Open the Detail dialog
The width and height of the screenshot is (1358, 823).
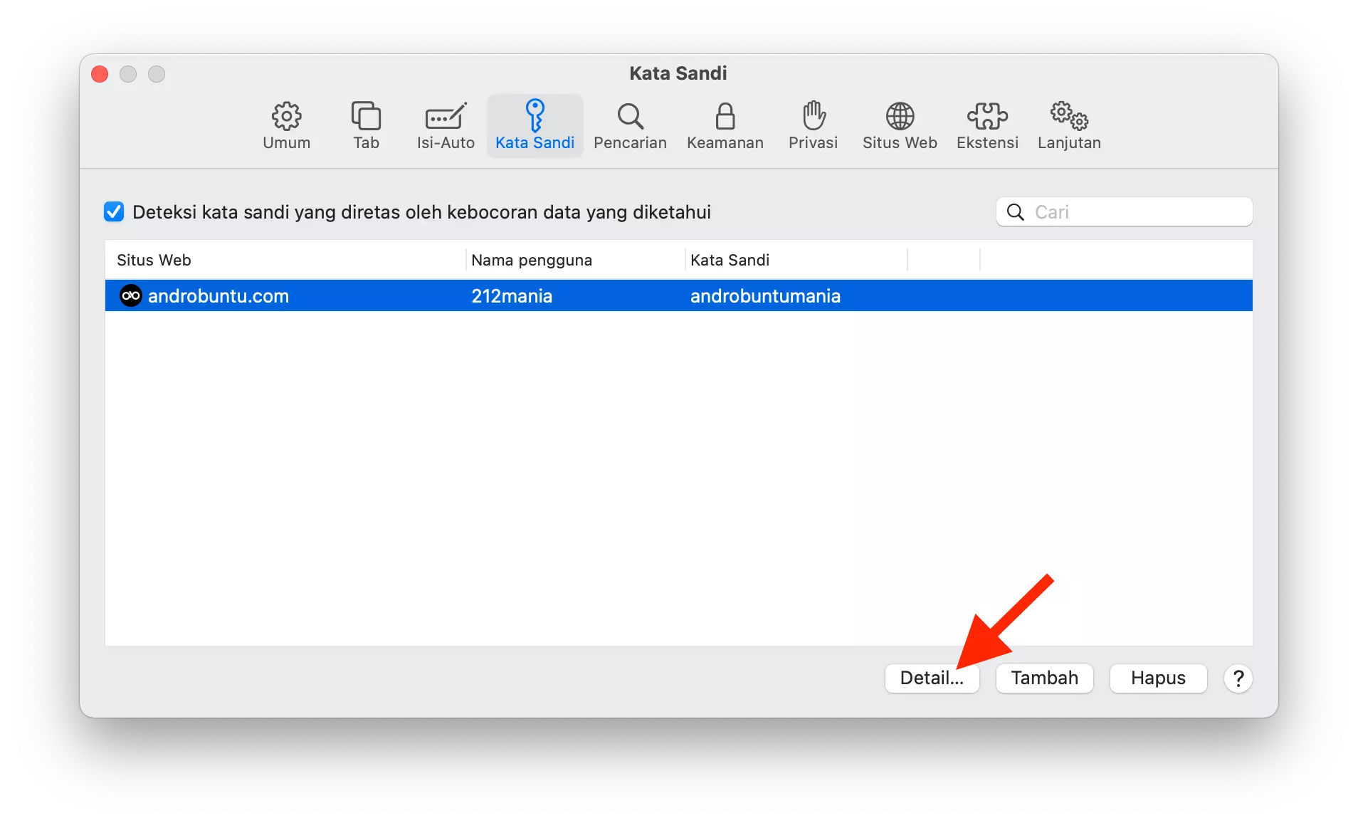pyautogui.click(x=932, y=678)
